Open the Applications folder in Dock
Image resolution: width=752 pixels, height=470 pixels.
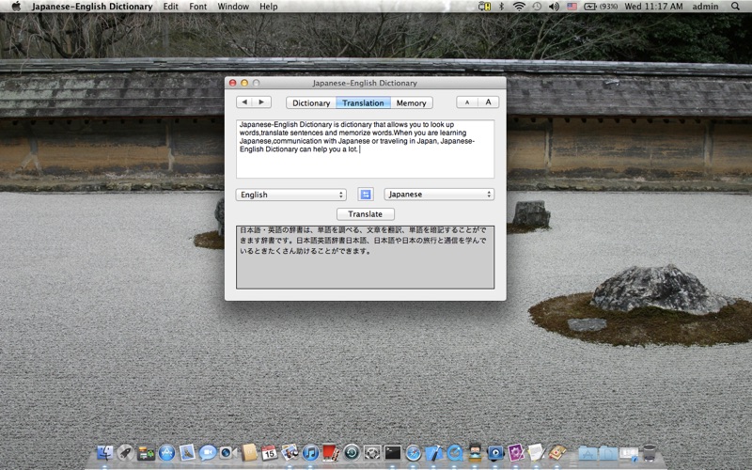coord(587,452)
